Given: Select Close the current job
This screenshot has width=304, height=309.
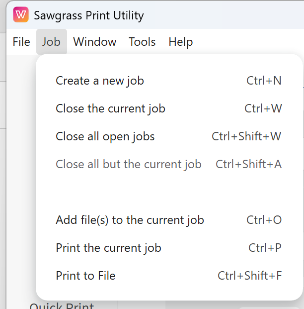Looking at the screenshot, I should (x=169, y=108).
